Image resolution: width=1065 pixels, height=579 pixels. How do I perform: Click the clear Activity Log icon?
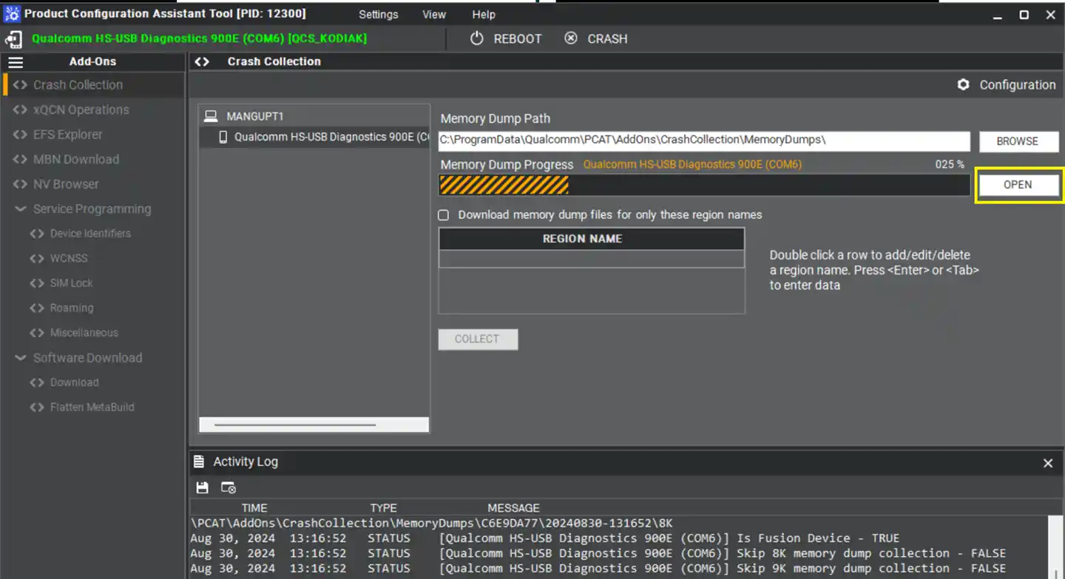pos(228,487)
